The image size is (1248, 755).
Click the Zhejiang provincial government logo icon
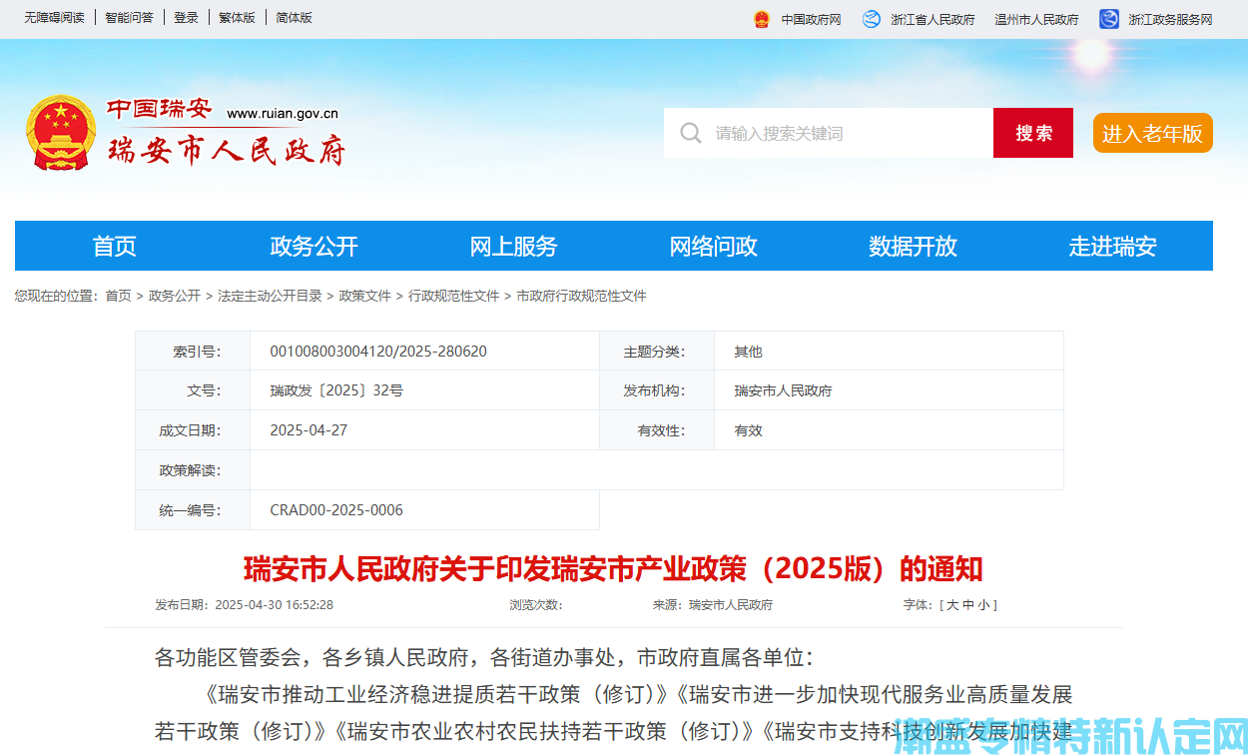click(x=872, y=19)
